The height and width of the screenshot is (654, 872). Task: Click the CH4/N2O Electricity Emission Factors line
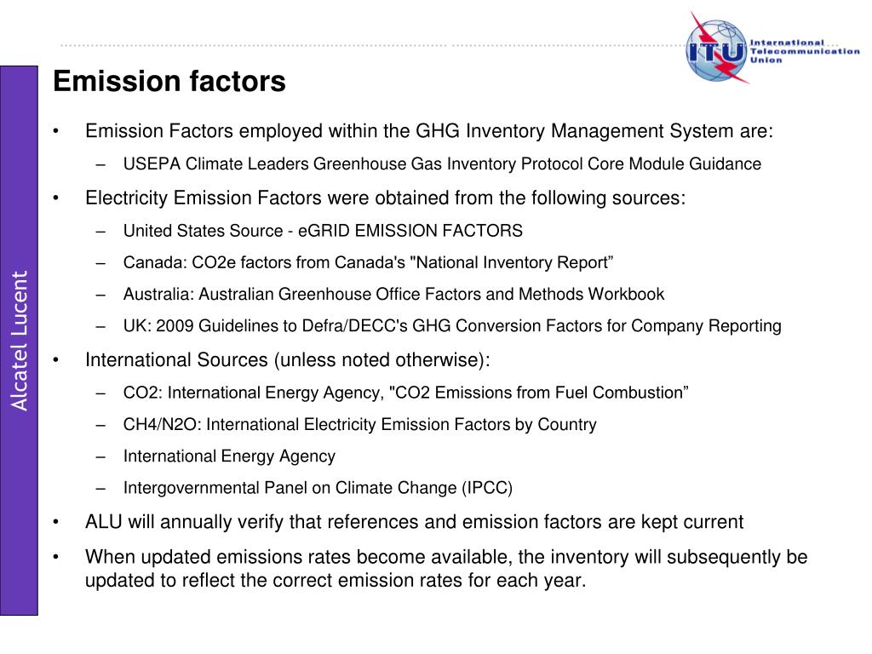(360, 424)
